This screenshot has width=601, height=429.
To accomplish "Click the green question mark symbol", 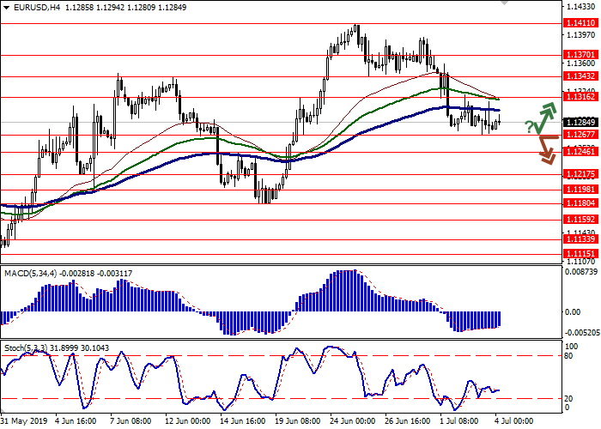I will (x=530, y=127).
